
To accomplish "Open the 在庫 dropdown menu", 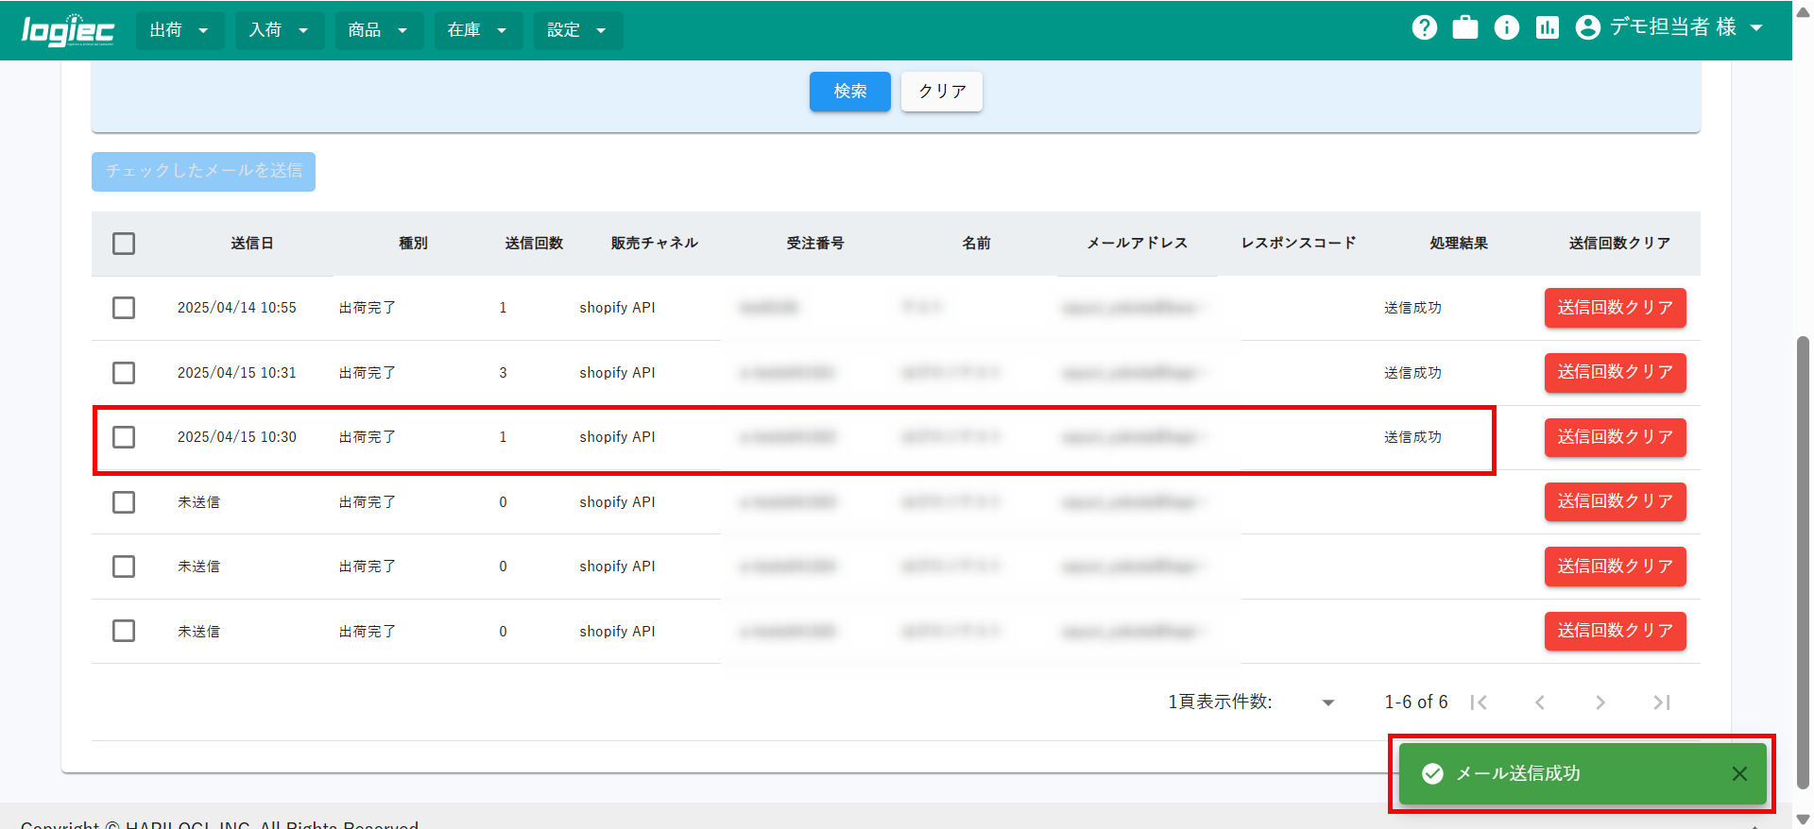I will [x=478, y=30].
